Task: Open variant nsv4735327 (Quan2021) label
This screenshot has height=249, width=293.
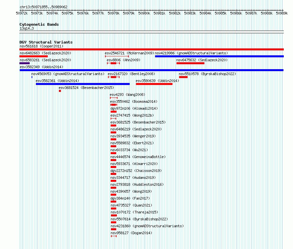Action: (x=131, y=205)
